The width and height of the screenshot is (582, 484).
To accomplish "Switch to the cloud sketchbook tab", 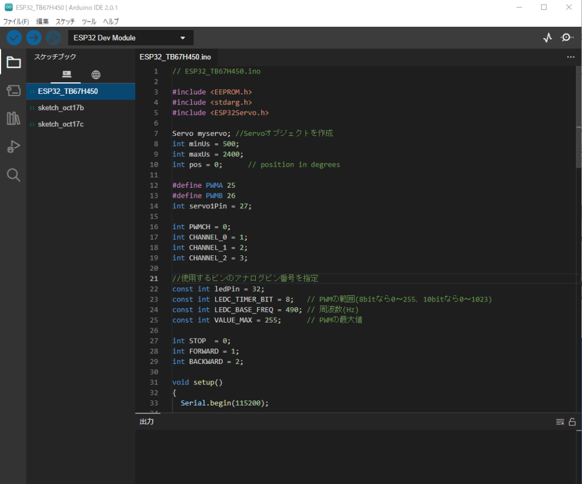I will 96,75.
